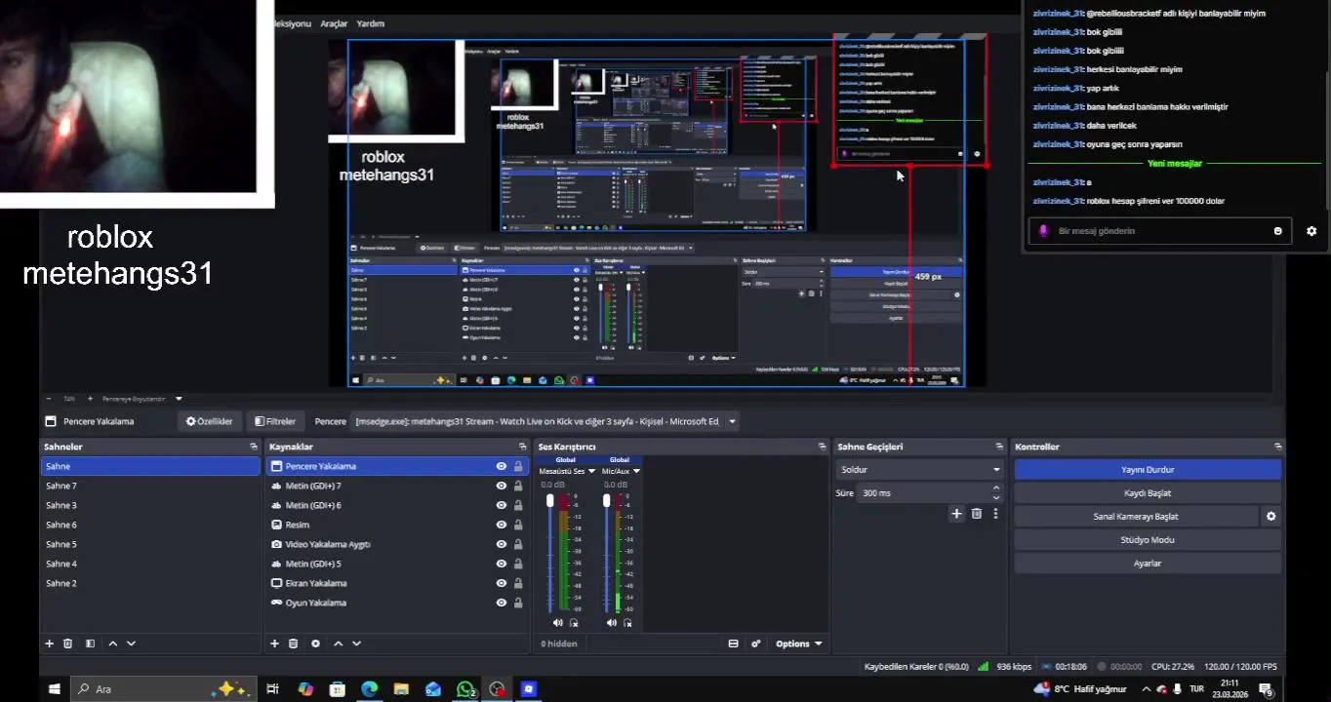
Task: Decrease Süre duration stepper down
Action: (996, 497)
